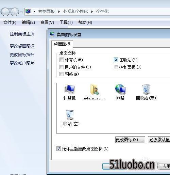The image size is (170, 175).
Task: Expand the arrow after 控制面板 in breadcrumb
Action: [x=59, y=12]
